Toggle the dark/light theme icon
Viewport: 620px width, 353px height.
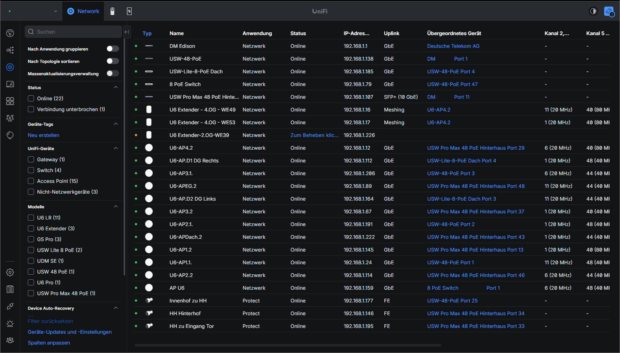tap(593, 11)
